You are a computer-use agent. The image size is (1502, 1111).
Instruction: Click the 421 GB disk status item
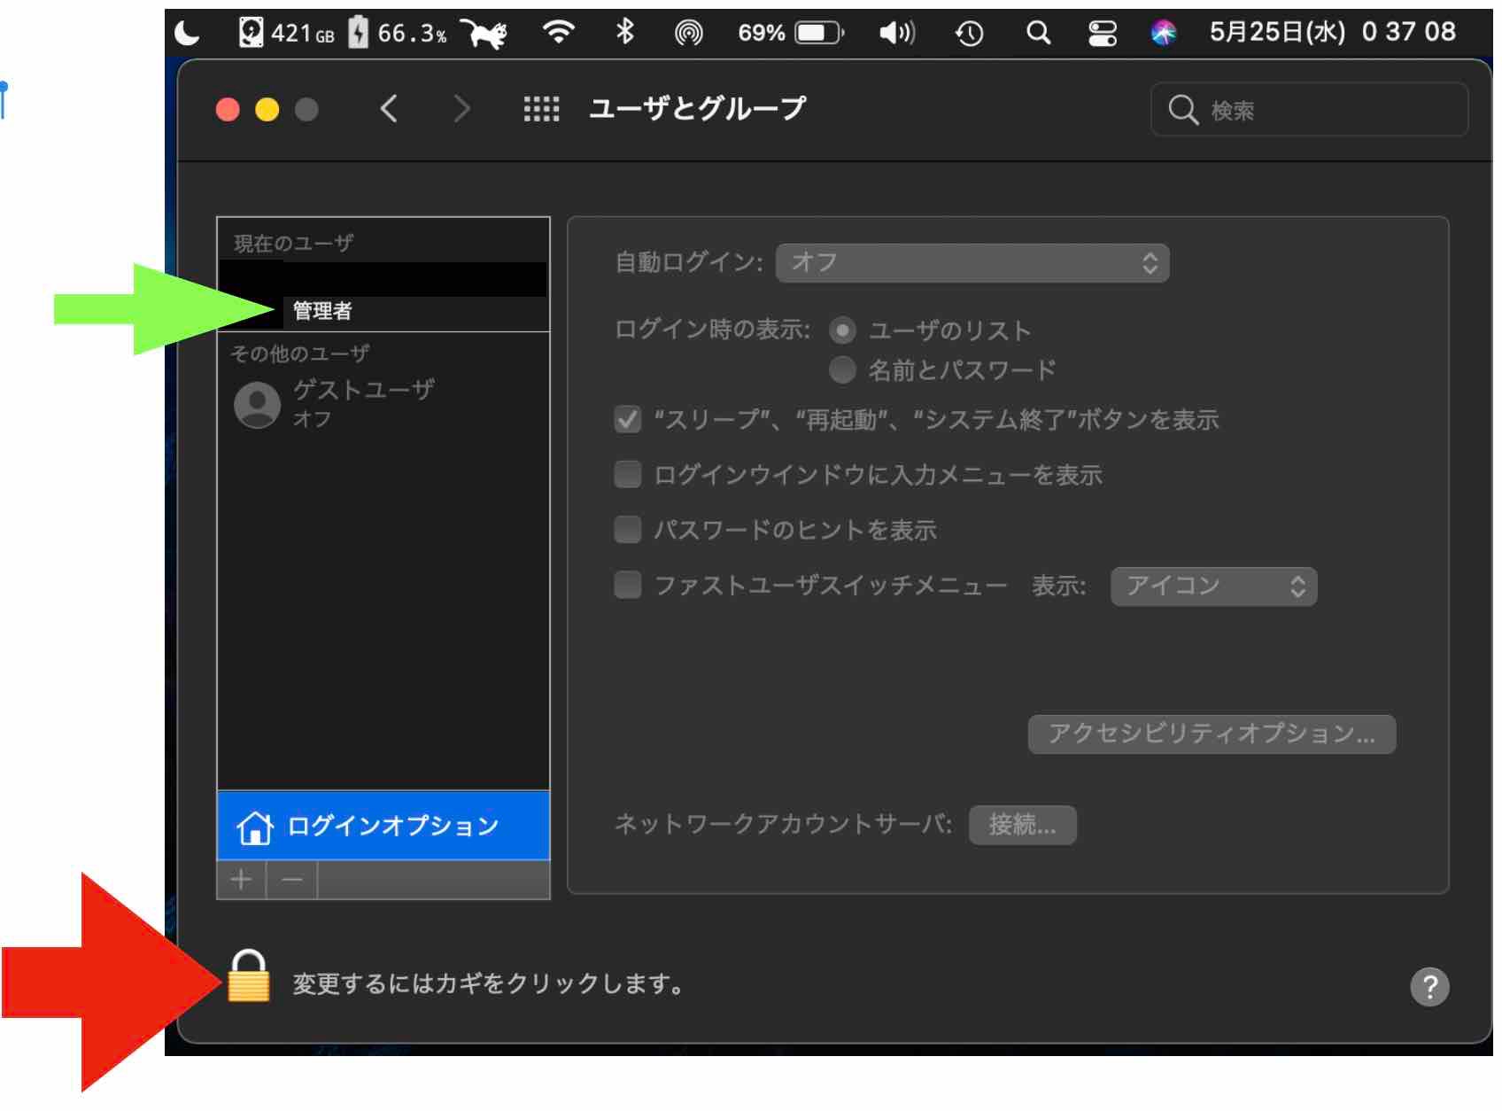click(287, 34)
